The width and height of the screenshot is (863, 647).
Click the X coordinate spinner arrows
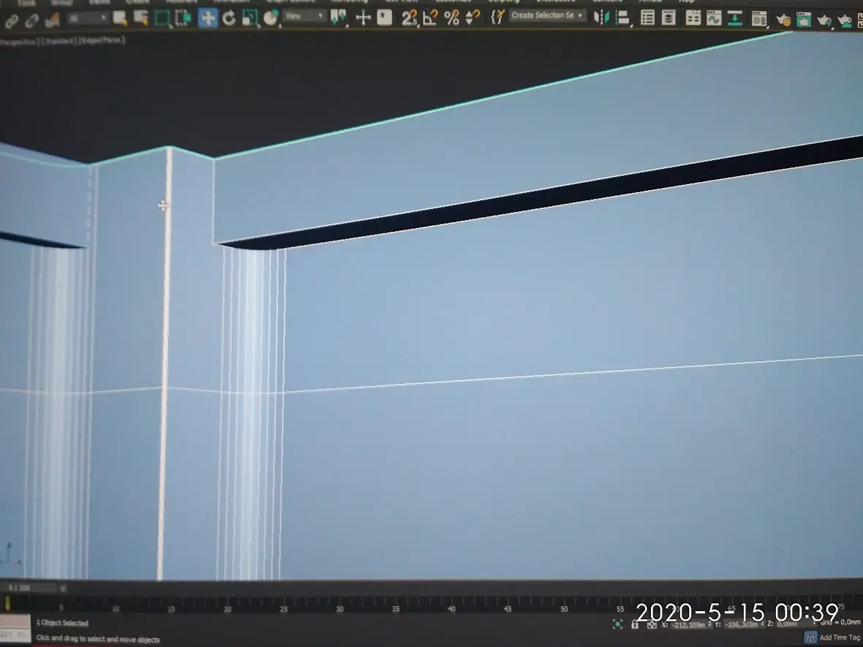(x=710, y=624)
